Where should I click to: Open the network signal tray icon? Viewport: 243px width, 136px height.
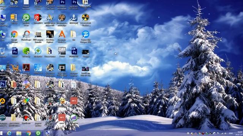point(222,133)
